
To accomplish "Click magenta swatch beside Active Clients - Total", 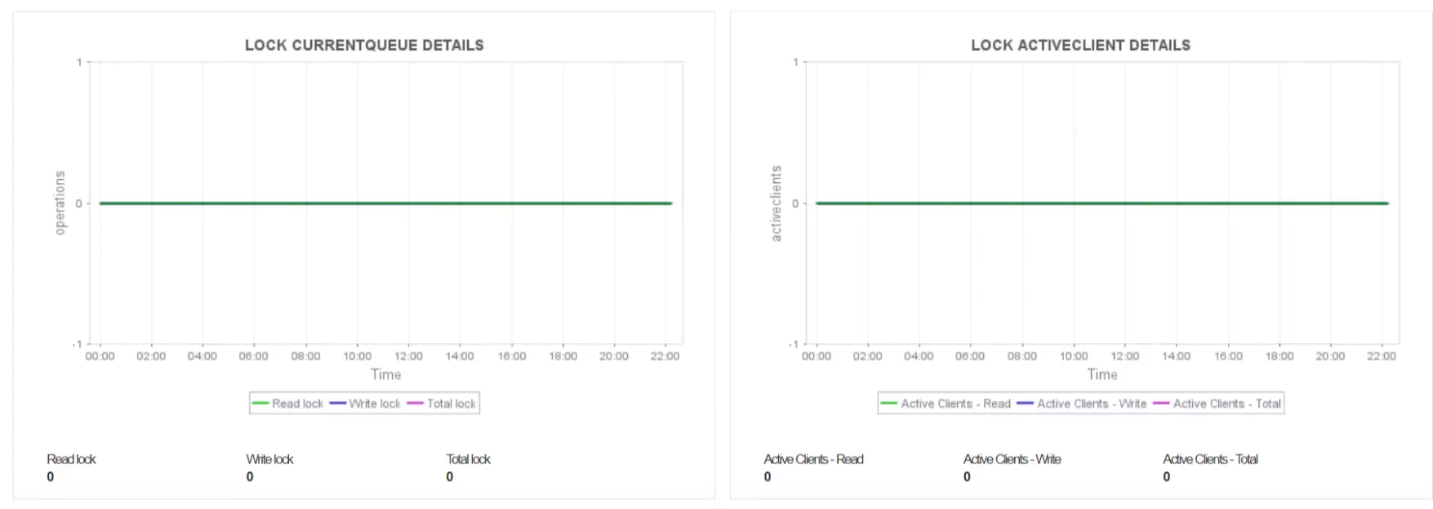I will point(1161,404).
